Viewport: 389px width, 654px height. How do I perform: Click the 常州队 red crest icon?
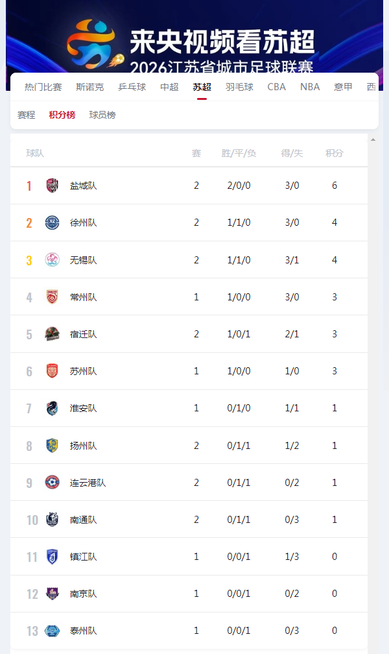53,297
